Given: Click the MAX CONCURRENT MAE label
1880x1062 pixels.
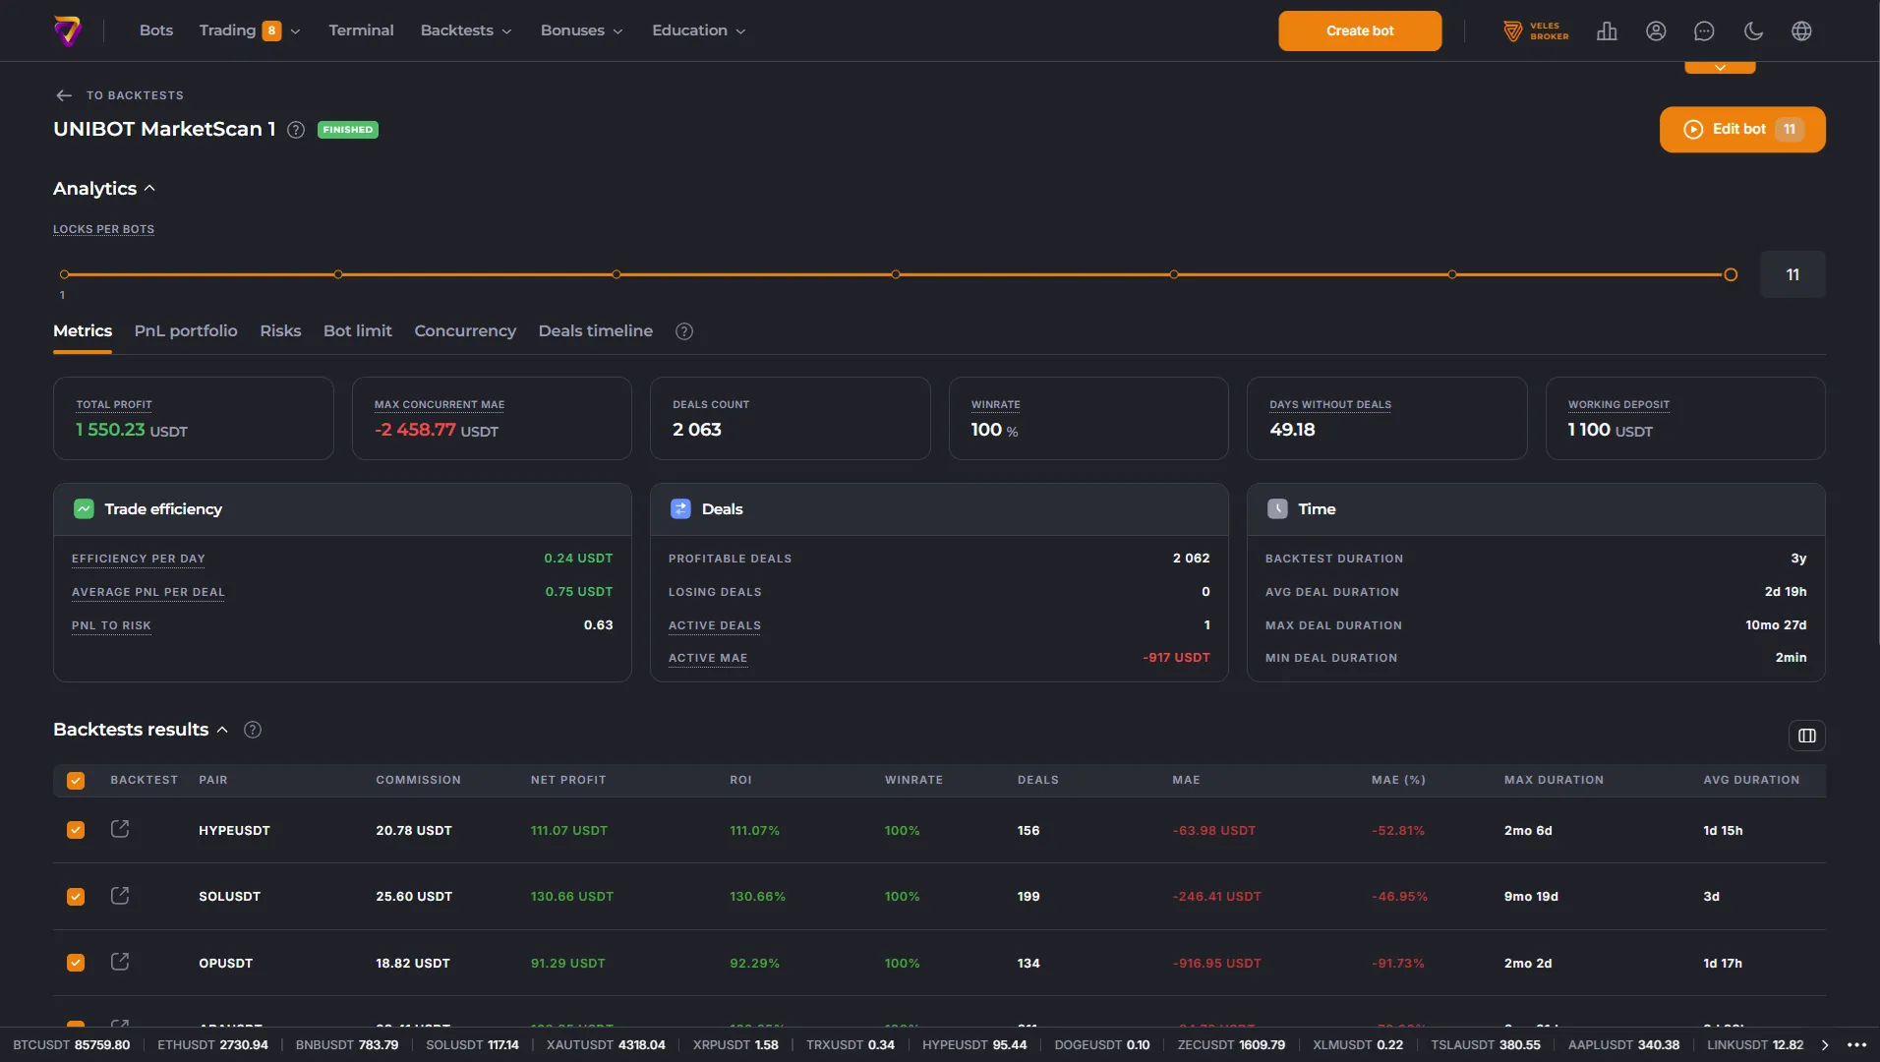Looking at the screenshot, I should click(440, 405).
